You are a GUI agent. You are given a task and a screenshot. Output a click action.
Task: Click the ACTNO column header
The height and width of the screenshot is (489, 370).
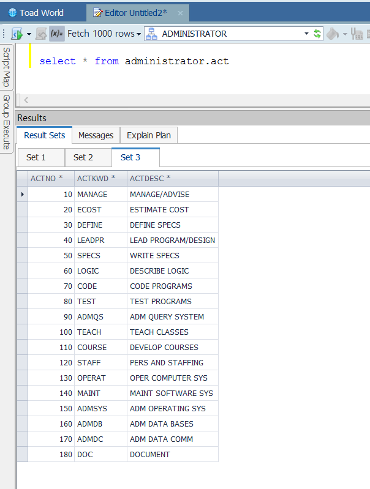(51, 178)
